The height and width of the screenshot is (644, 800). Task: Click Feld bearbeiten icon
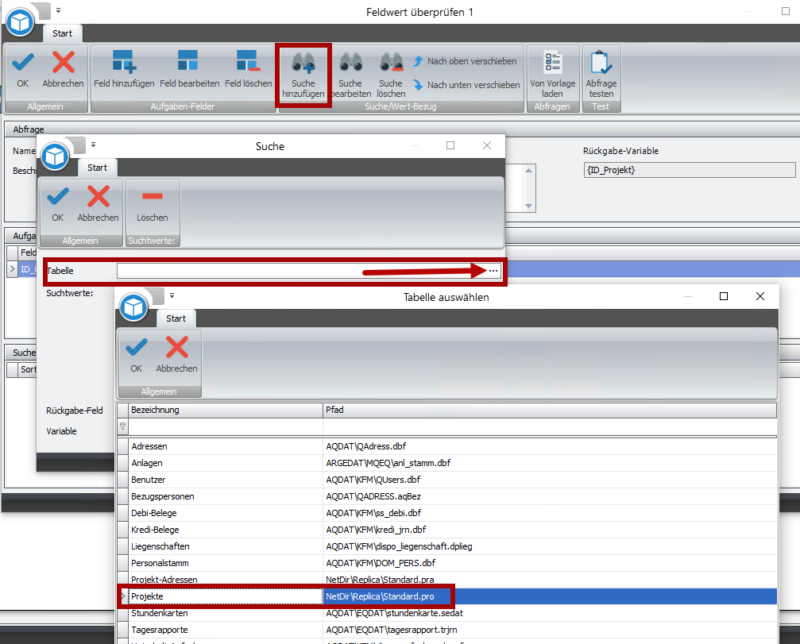pos(188,61)
